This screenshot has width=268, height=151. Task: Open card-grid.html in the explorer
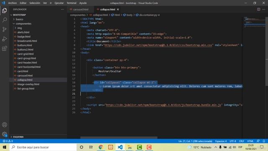point(25,54)
